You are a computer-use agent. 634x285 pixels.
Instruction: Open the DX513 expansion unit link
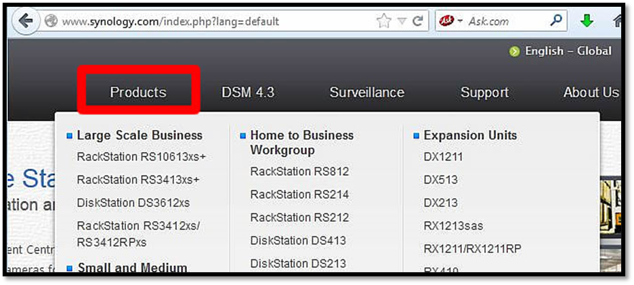(440, 180)
